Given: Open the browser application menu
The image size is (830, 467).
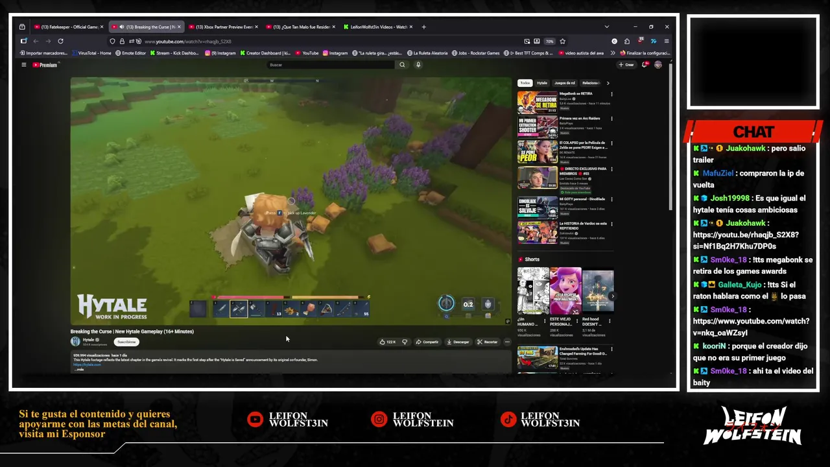Looking at the screenshot, I should tap(666, 42).
